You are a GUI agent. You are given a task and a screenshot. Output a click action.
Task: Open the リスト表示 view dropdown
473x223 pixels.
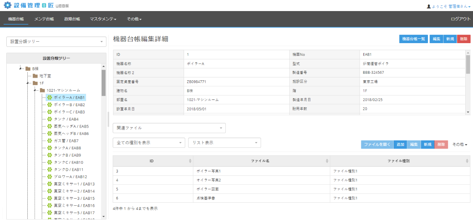pyautogui.click(x=224, y=143)
